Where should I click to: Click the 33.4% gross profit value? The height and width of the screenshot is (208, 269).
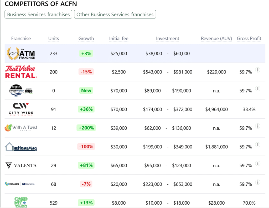pyautogui.click(x=249, y=110)
